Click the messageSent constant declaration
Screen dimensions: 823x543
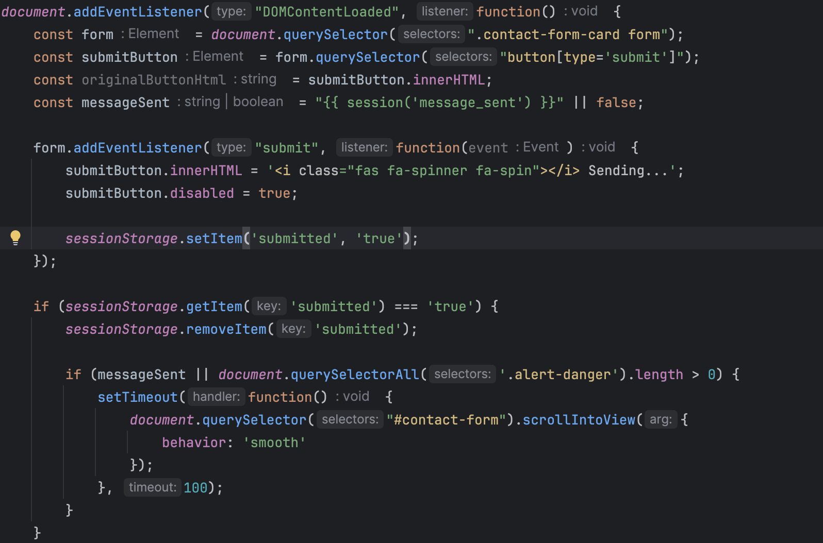click(x=125, y=103)
